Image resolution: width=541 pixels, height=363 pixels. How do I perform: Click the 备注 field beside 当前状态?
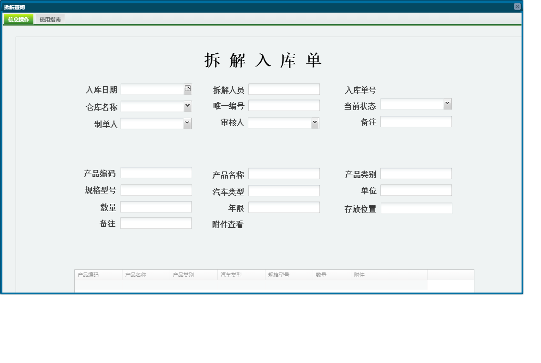(416, 121)
